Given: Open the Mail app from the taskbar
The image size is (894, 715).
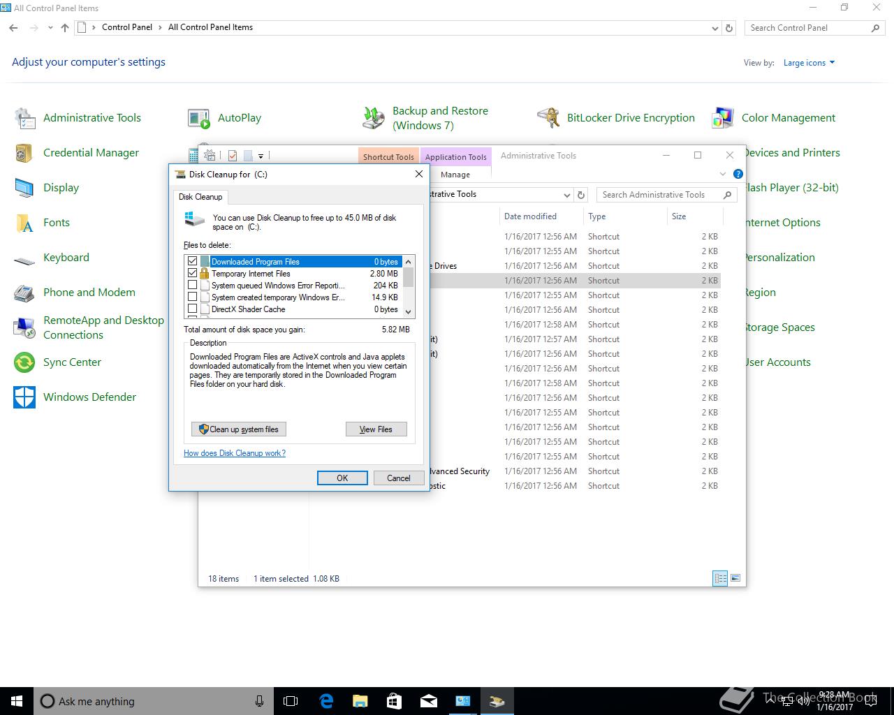Looking at the screenshot, I should [428, 701].
